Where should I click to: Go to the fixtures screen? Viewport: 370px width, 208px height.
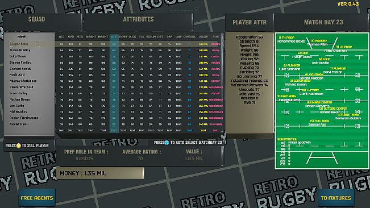336,198
